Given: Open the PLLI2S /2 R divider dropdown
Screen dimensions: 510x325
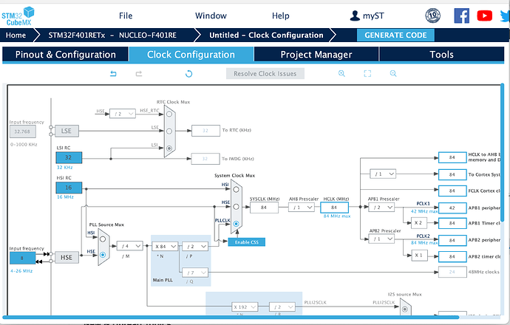Looking at the screenshot, I should (282, 307).
